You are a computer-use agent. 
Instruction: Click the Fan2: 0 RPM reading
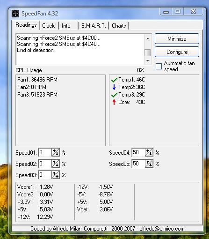click(x=32, y=87)
